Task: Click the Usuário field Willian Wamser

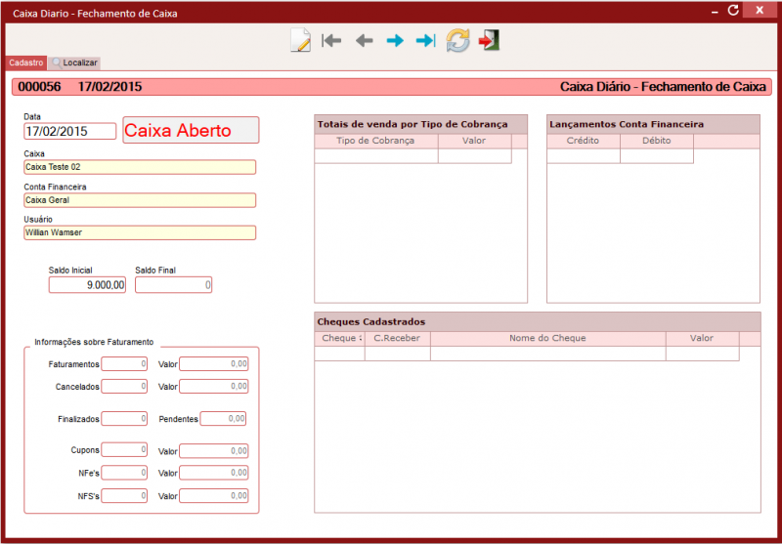Action: click(140, 232)
